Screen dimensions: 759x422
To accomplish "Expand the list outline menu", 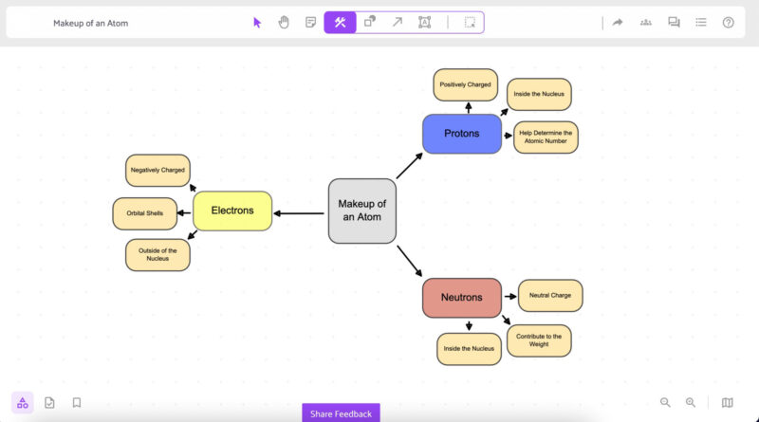I will (x=701, y=23).
